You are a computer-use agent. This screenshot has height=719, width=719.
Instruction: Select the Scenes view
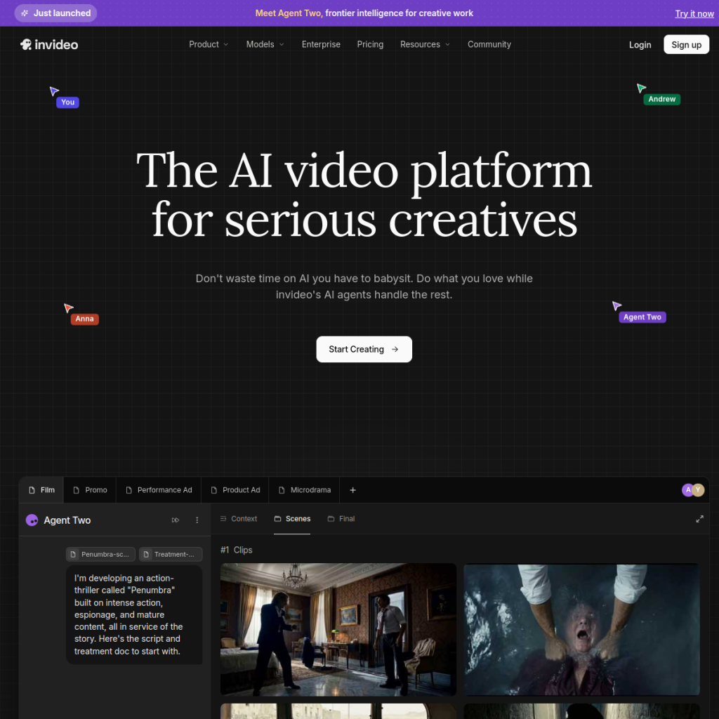pos(292,519)
